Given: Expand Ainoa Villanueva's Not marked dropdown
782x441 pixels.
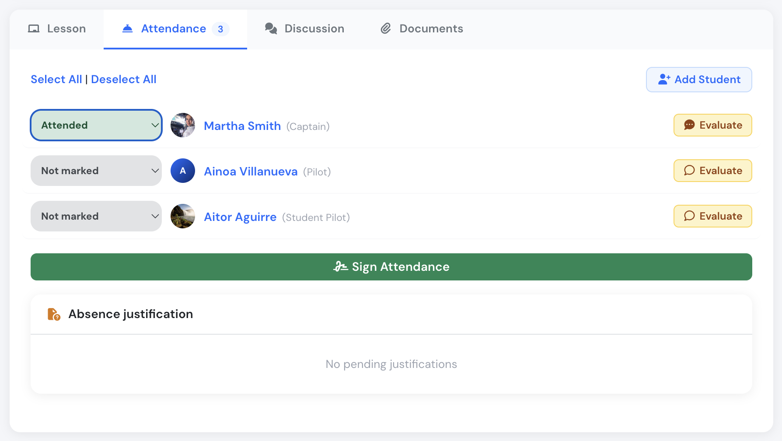Looking at the screenshot, I should 96,171.
